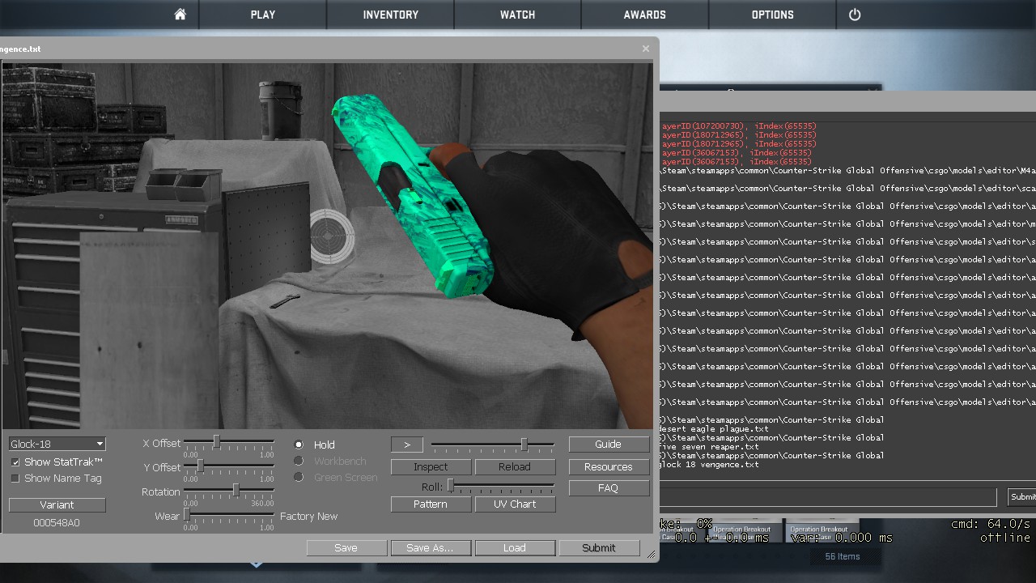Open the PLAY menu
The height and width of the screenshot is (583, 1036).
tap(263, 15)
